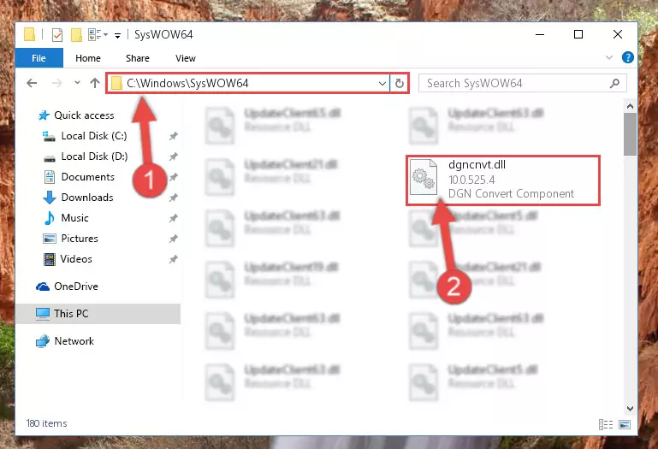The height and width of the screenshot is (449, 658).
Task: Expand the ribbon with the chevron
Action: coord(609,57)
